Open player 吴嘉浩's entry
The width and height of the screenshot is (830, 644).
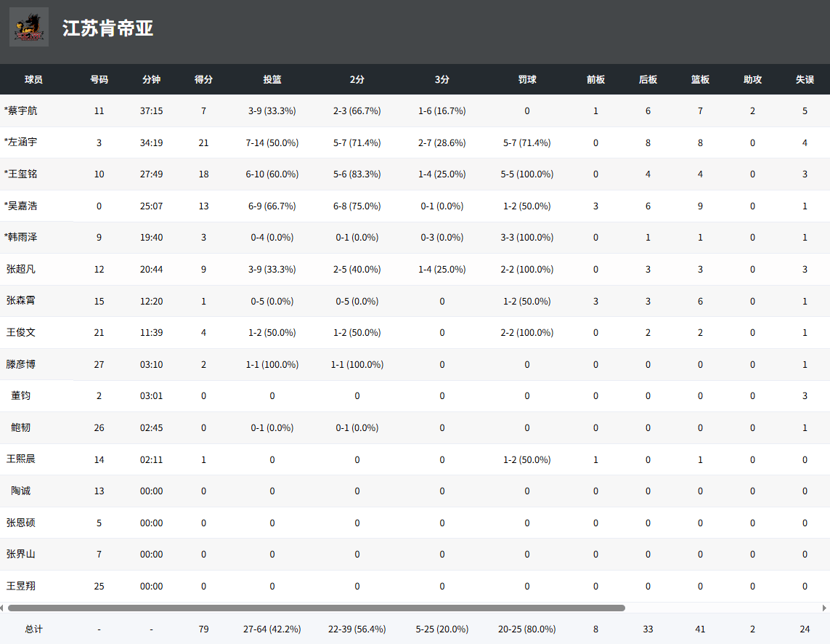point(21,206)
